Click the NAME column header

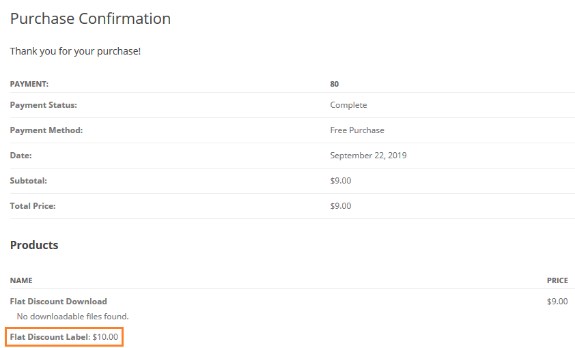(x=21, y=280)
